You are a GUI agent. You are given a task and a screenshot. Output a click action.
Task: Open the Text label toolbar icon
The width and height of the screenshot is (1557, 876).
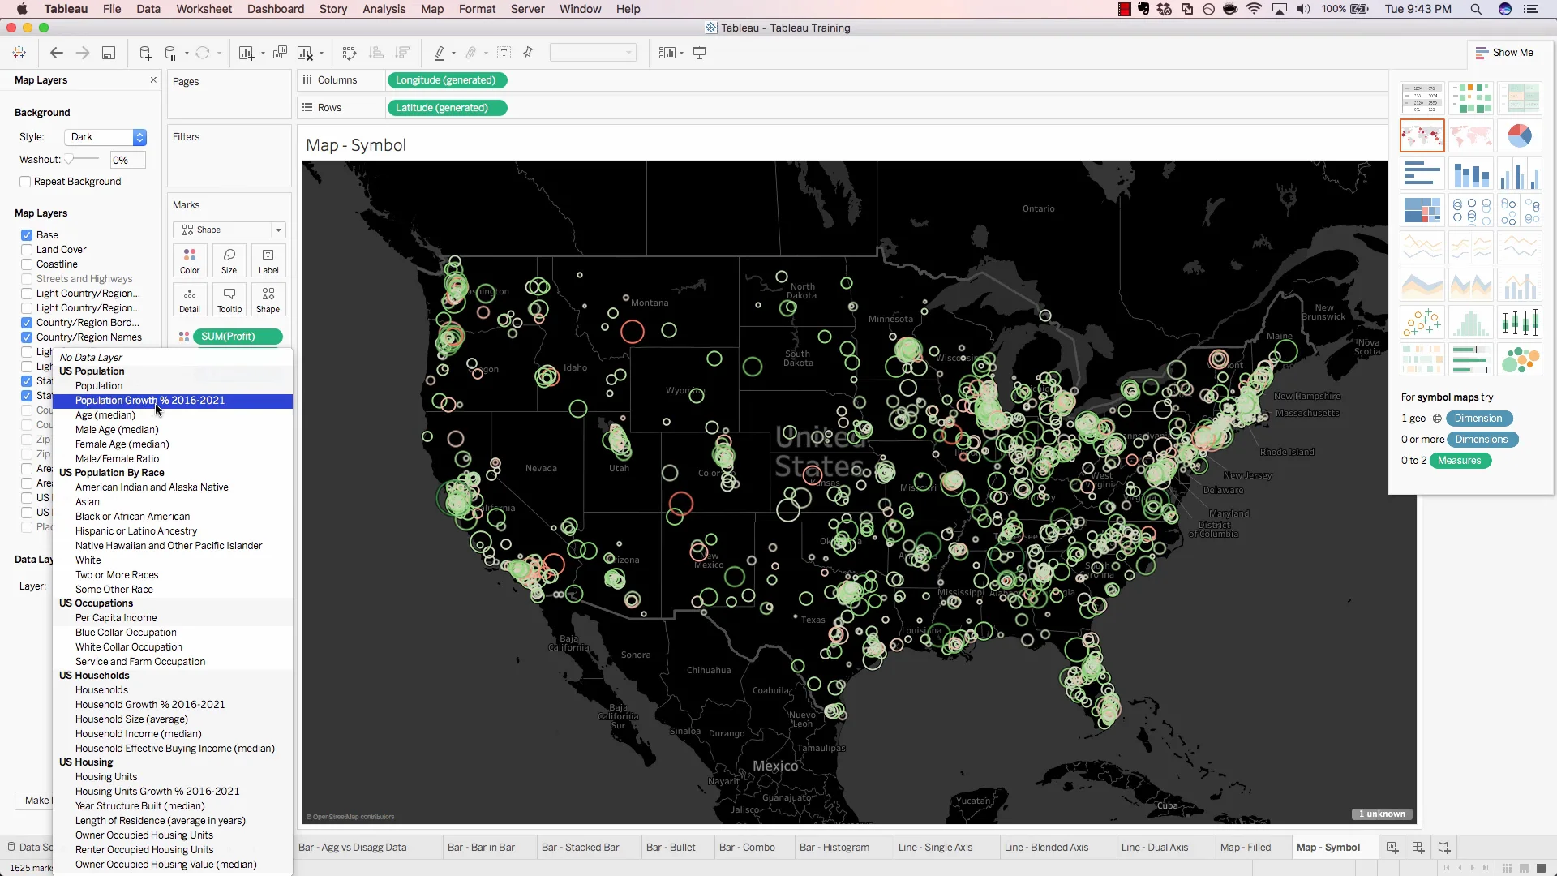[x=504, y=53]
